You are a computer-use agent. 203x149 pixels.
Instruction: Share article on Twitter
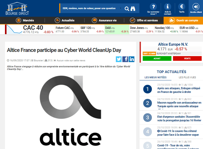tap(119, 59)
